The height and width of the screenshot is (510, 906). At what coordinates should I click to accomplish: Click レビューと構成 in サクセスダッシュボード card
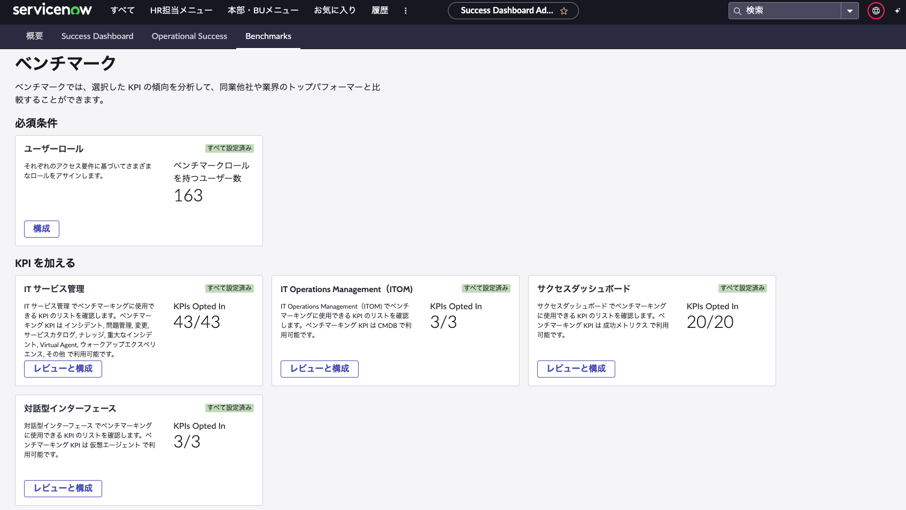click(x=576, y=369)
